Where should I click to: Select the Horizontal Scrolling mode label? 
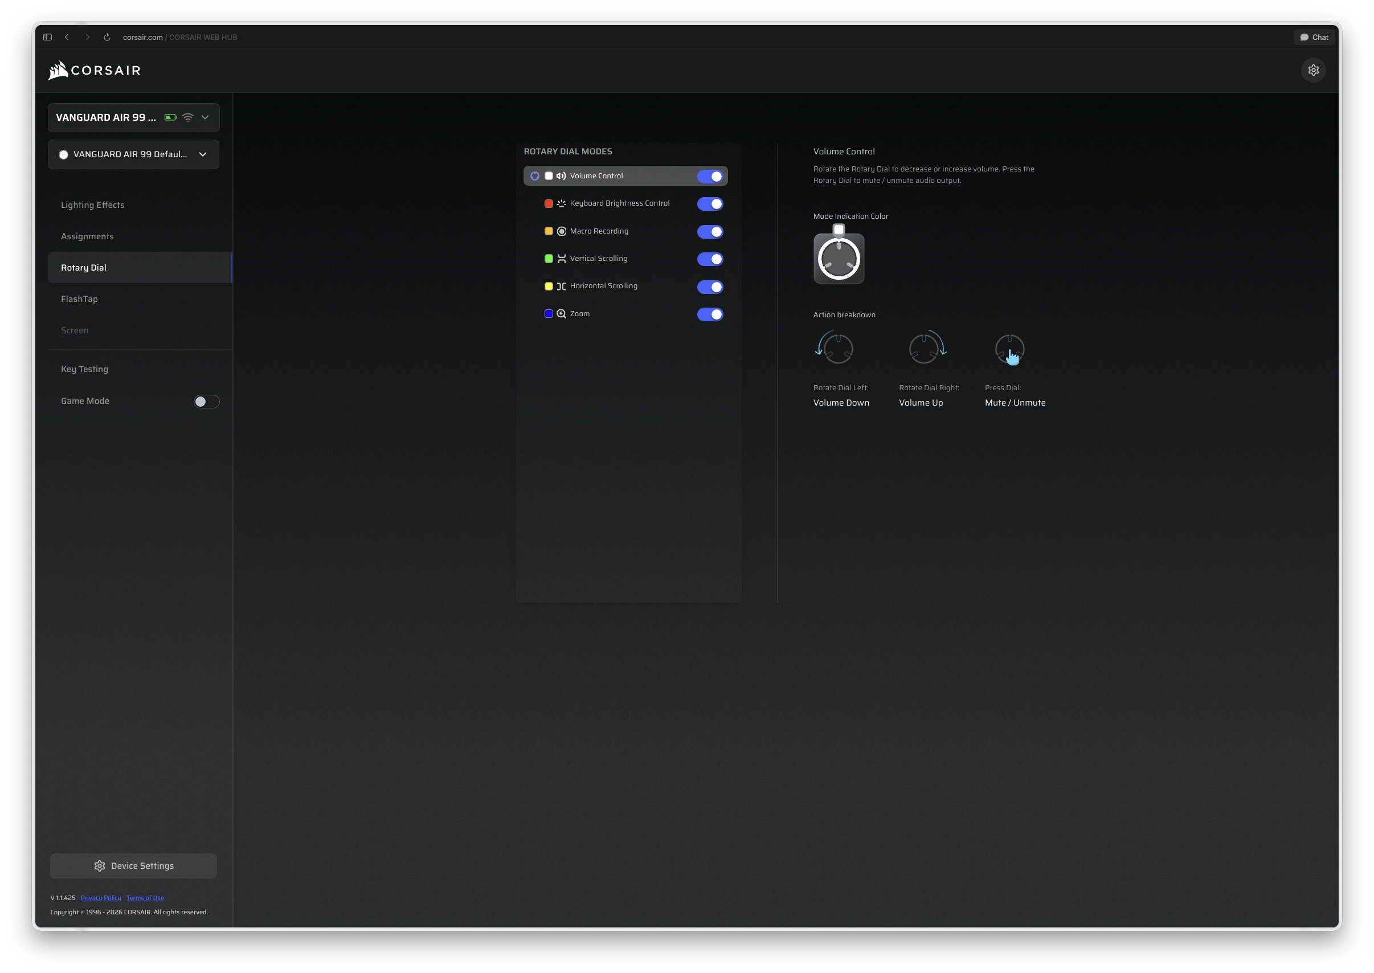(x=603, y=287)
